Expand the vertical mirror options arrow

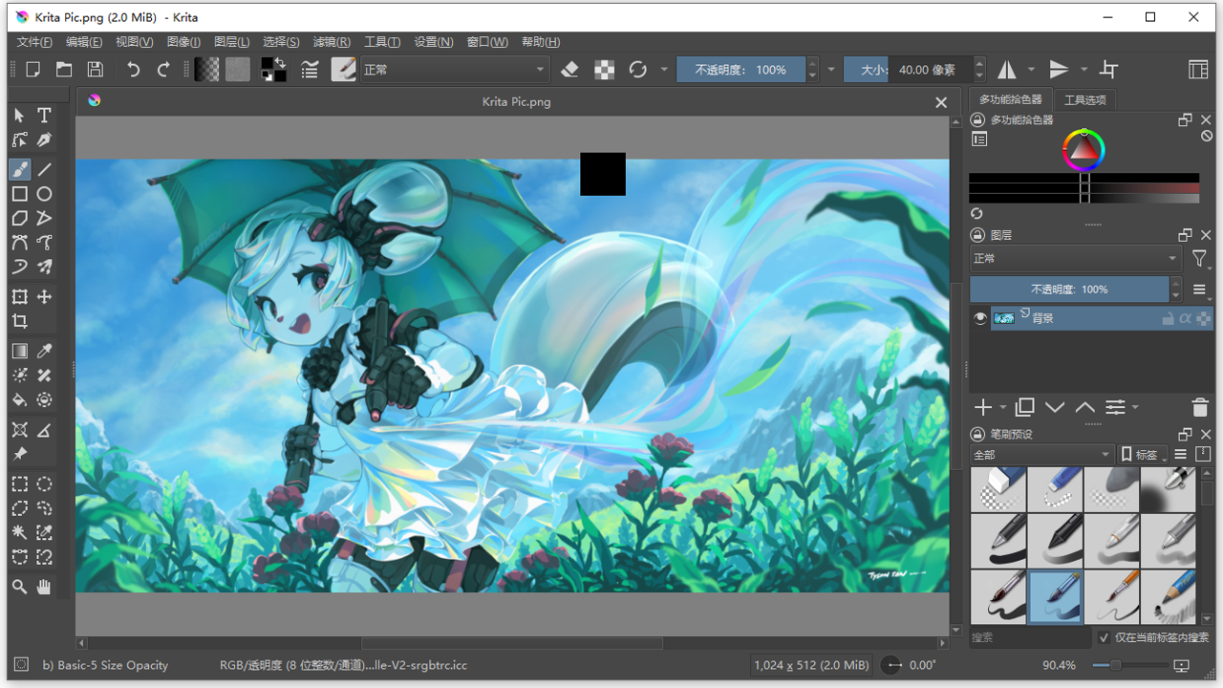pos(1084,70)
